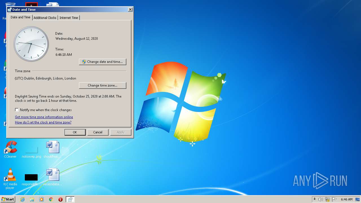Click the Date and Time title bar icon

click(10, 10)
